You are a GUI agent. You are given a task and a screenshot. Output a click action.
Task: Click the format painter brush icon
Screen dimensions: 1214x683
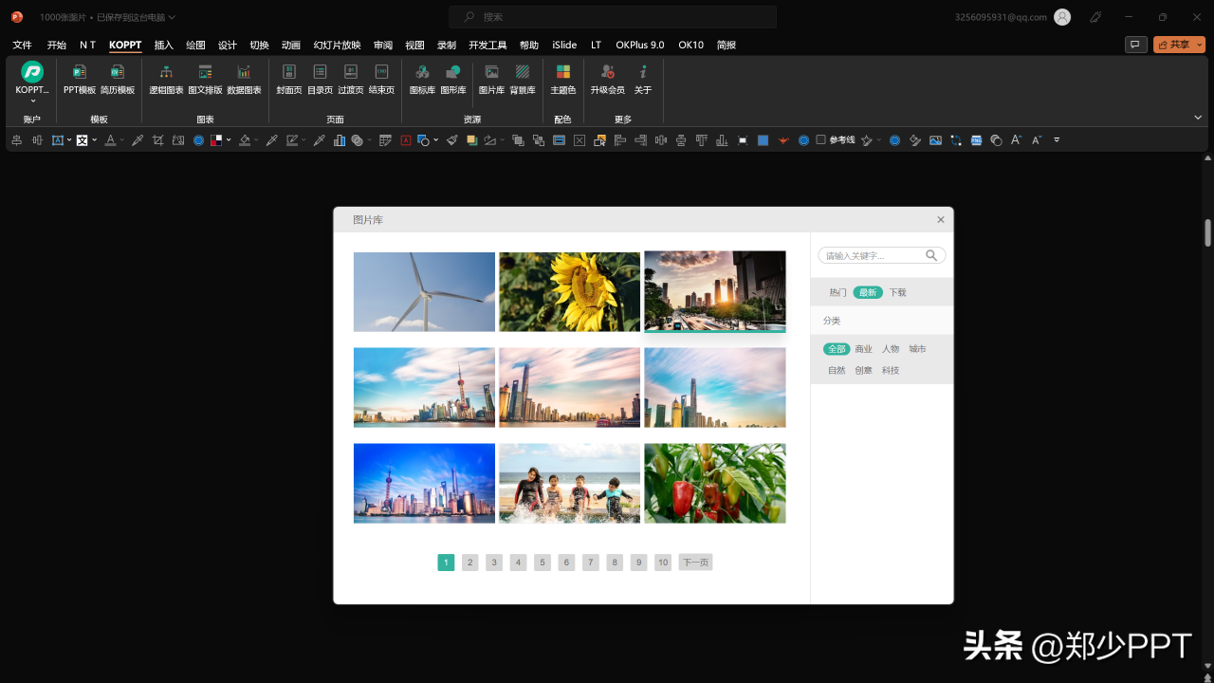click(451, 140)
